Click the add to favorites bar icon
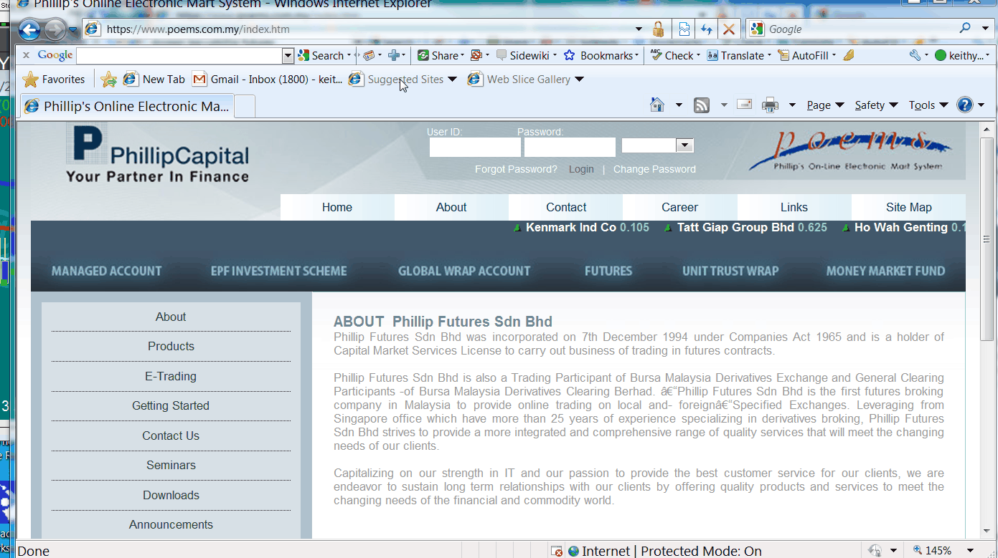The image size is (998, 558). click(109, 80)
